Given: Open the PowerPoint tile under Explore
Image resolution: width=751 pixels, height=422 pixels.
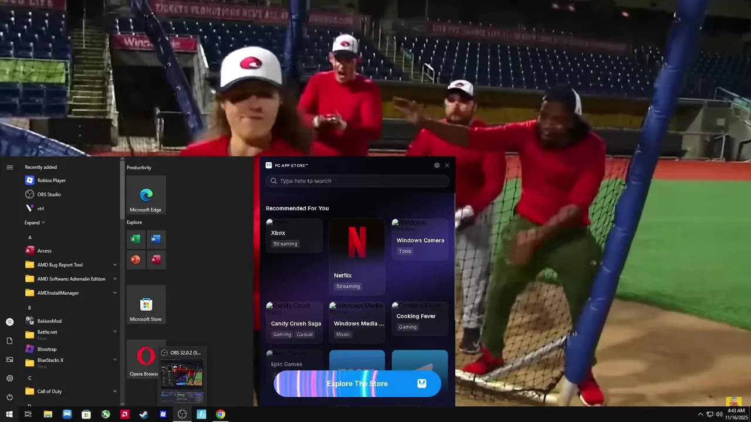Looking at the screenshot, I should pos(136,259).
